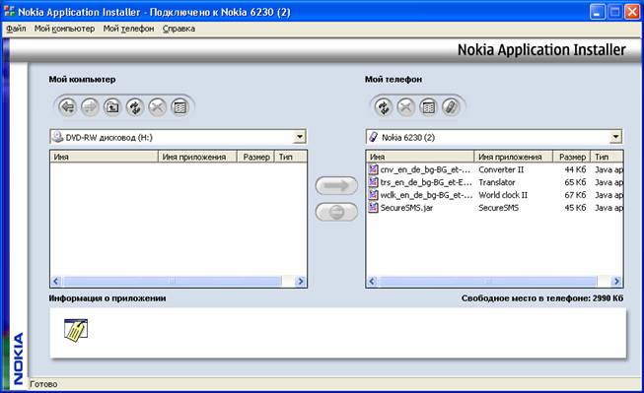Close the Nokia Application Installer window
This screenshot has height=393, width=644.
(x=632, y=12)
